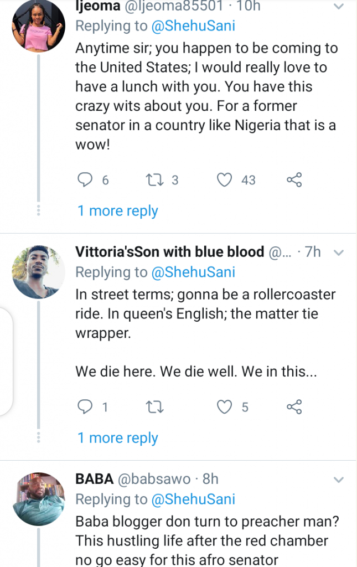Viewport: 357px width, 567px height.
Task: Show 1 more reply under Vittoria'sSon's tweet
Action: [x=118, y=438]
